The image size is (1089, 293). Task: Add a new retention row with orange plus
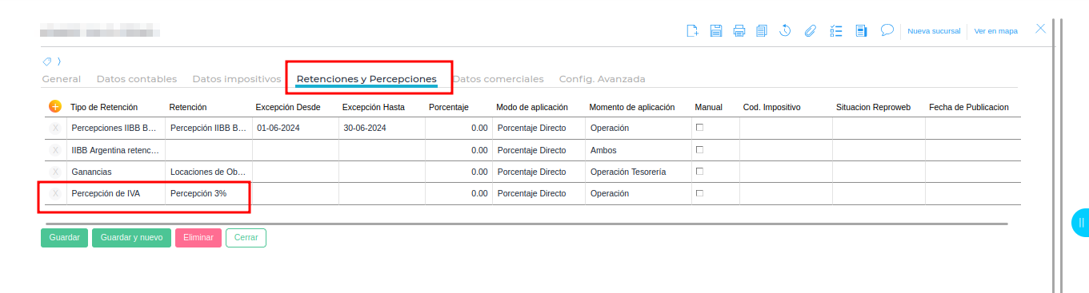(55, 106)
